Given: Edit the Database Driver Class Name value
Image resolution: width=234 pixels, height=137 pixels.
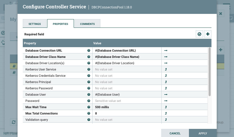Looking at the screenshot, I should pyautogui.click(x=127, y=57).
